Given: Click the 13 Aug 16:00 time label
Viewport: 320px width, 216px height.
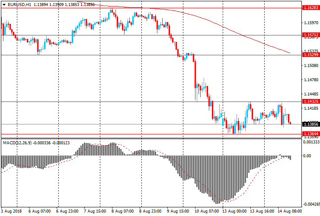Looking at the screenshot, I should click(x=262, y=211).
